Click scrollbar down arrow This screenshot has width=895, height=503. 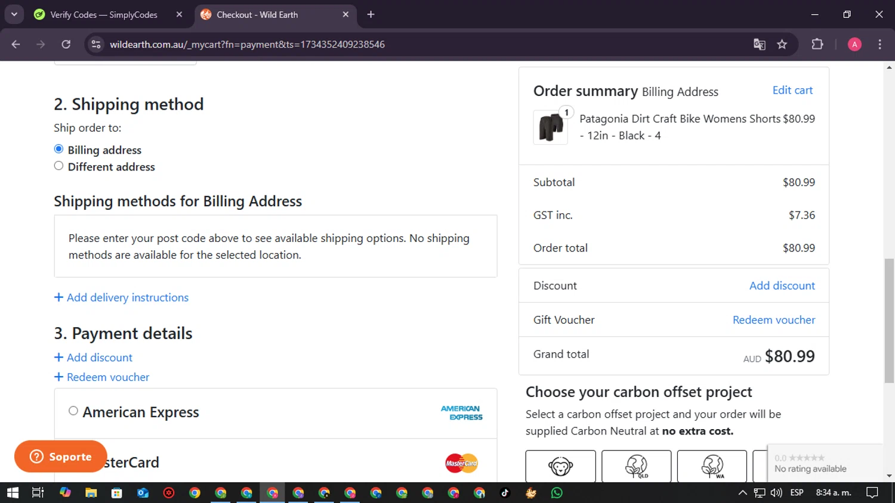pyautogui.click(x=889, y=476)
